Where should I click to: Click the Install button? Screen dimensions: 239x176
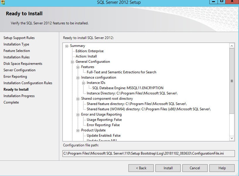(168, 168)
